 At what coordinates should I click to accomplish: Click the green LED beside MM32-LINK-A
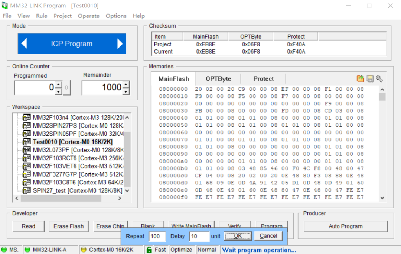pyautogui.click(x=27, y=250)
